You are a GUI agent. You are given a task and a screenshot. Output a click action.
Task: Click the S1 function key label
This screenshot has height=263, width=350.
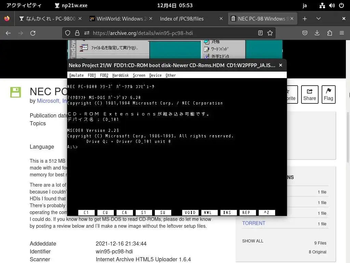coord(144,212)
